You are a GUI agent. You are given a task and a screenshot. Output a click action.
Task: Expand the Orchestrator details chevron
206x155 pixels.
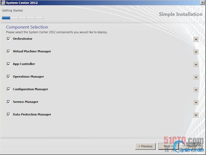point(196,39)
